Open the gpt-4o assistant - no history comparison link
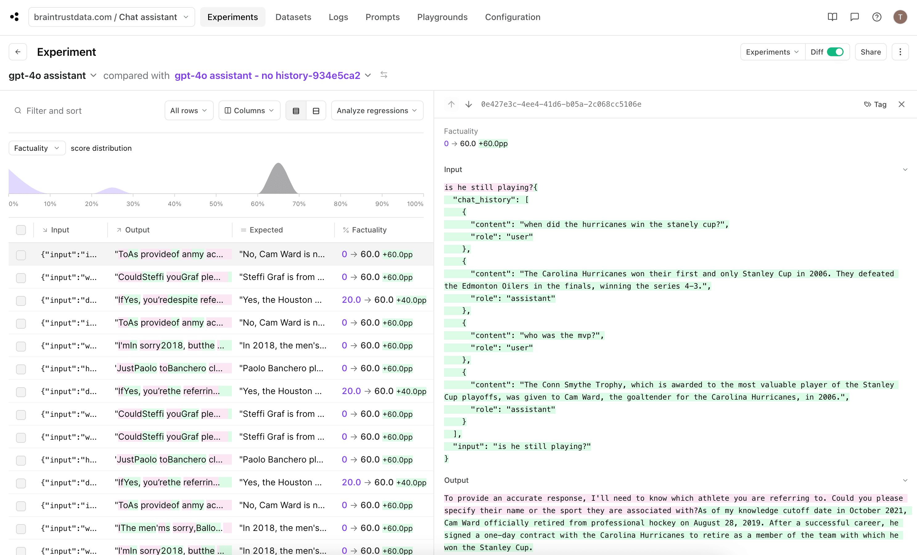The height and width of the screenshot is (555, 917). [x=267, y=76]
